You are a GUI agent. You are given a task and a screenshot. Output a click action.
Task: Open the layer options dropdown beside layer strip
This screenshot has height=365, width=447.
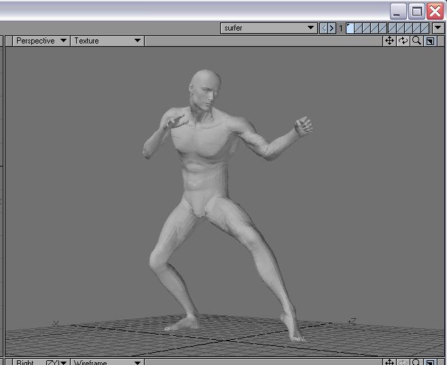coord(438,29)
